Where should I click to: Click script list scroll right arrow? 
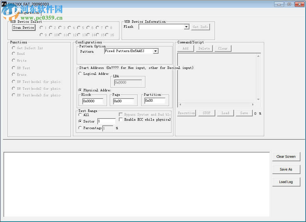pos(253,104)
